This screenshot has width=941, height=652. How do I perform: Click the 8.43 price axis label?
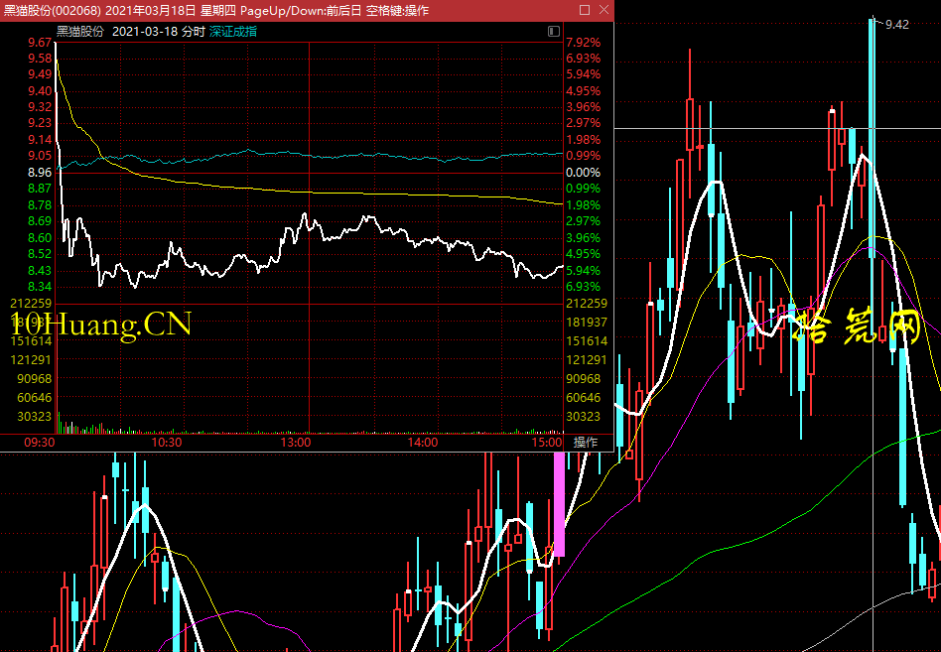(40, 271)
